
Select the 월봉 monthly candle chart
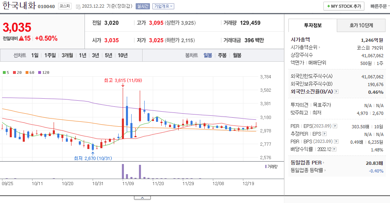(237, 55)
